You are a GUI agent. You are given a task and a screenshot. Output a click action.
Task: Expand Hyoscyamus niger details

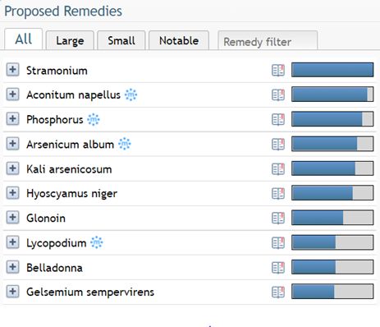click(12, 193)
